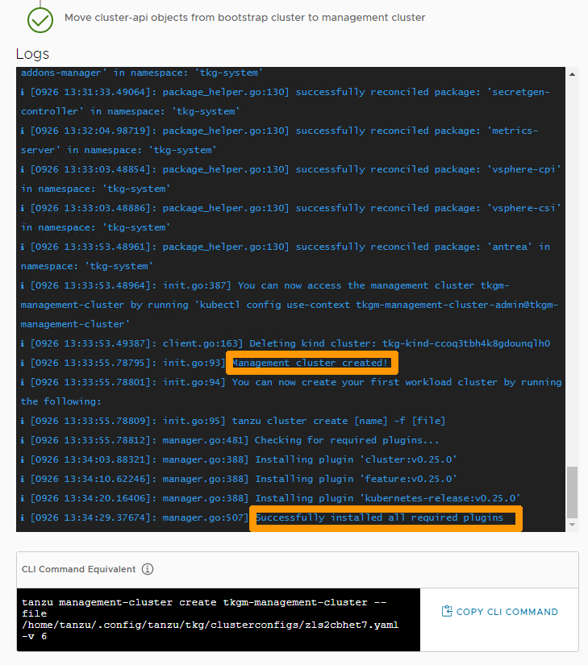Click "Installing plugin 'kubernetes-release:v0.25.0'" log line
This screenshot has height=665, width=588.
coord(270,498)
